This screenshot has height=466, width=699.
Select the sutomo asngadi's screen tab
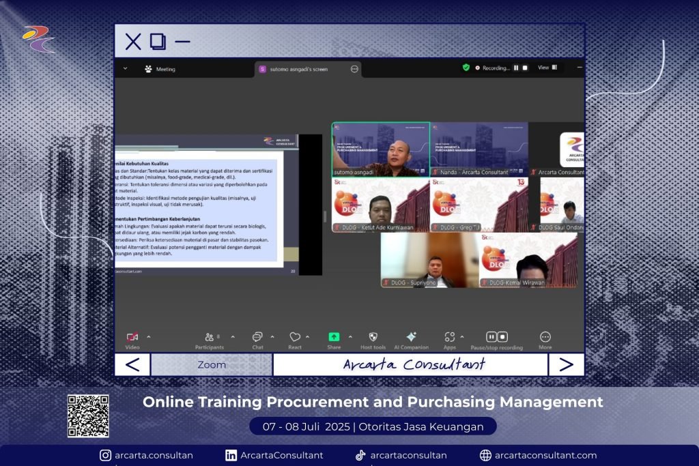pos(299,69)
